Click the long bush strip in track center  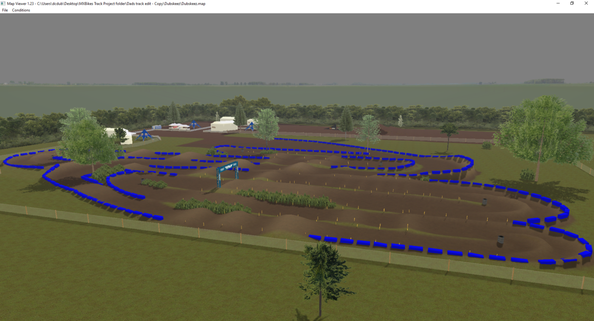(x=287, y=198)
